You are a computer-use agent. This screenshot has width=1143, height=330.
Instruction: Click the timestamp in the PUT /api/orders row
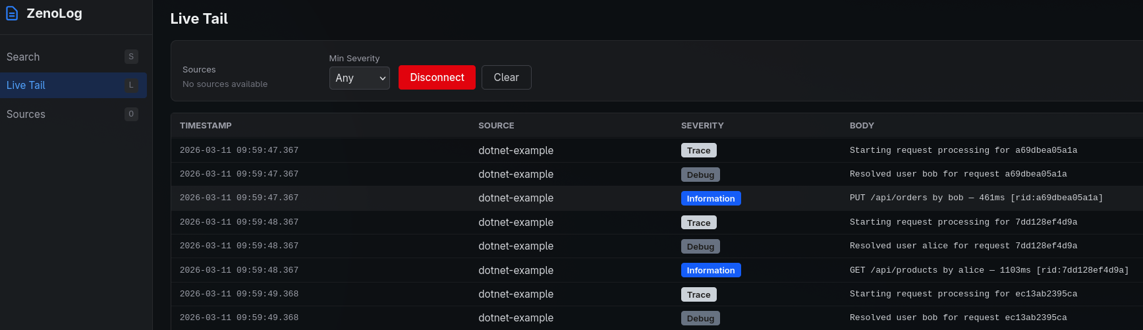click(x=239, y=198)
